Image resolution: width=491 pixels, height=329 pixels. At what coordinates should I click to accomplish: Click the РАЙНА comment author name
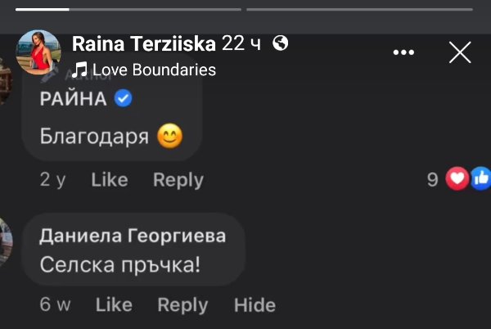[74, 99]
